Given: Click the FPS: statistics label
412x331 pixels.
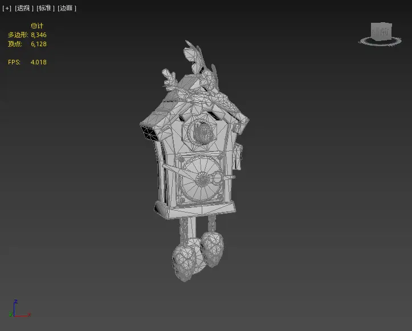Looking at the screenshot, I should tap(14, 62).
